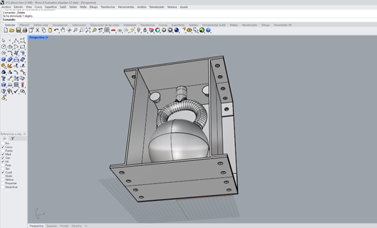Enable the Perp object snap
Viewport: 377px width, 228px height.
click(x=3, y=165)
